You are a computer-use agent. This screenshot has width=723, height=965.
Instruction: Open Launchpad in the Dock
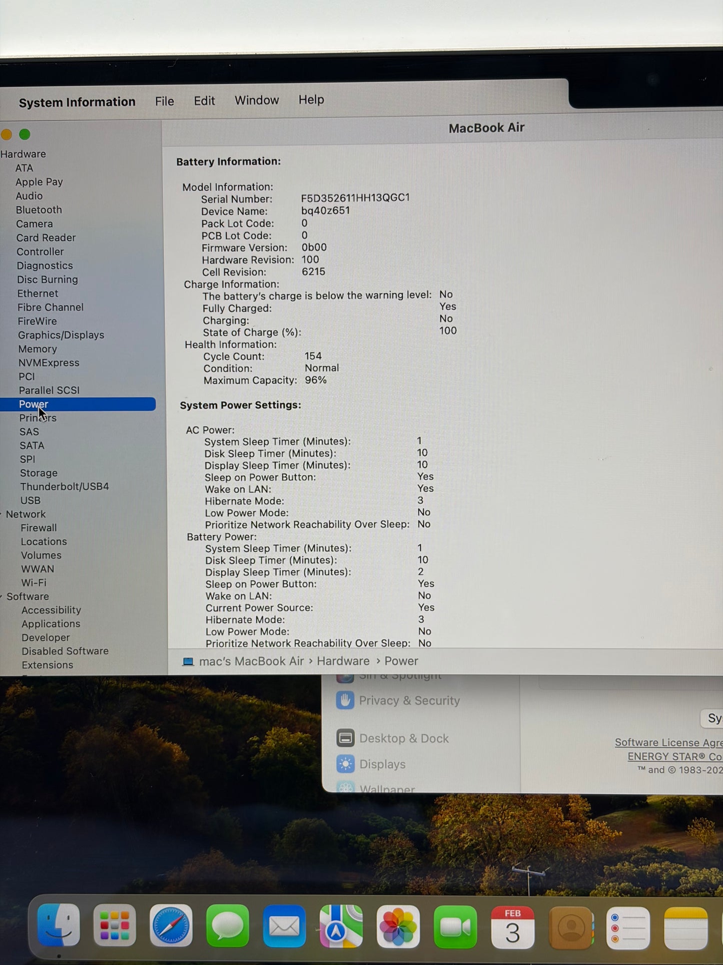point(115,925)
